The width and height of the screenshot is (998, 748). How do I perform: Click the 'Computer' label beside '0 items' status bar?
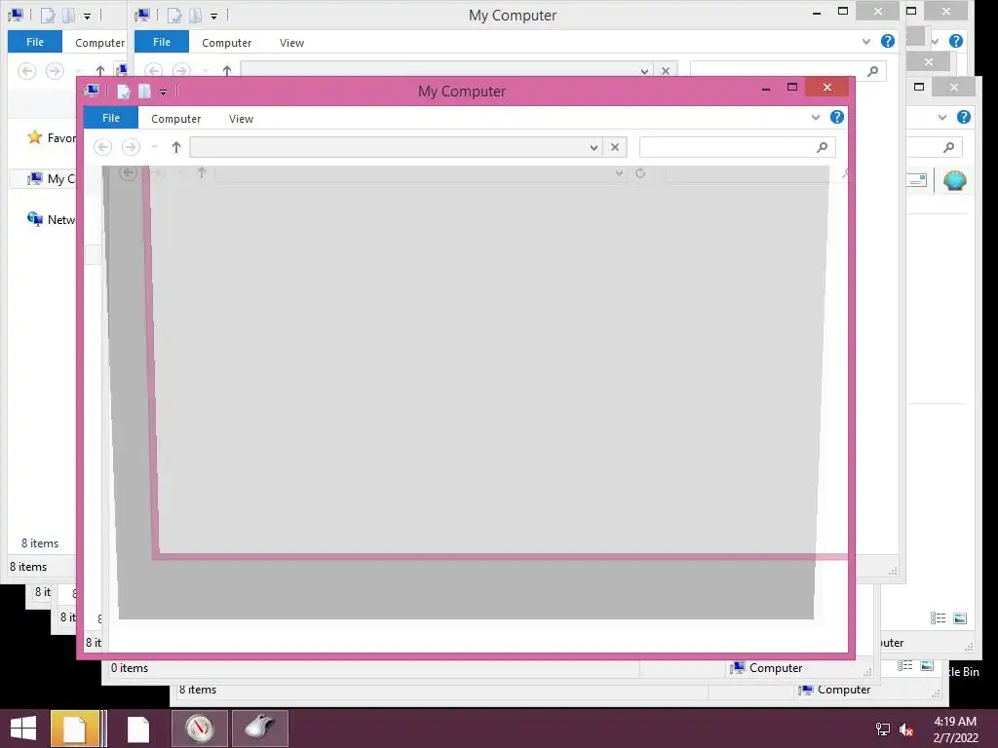click(776, 668)
